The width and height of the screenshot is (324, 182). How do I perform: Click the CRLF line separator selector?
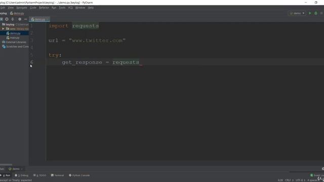(289, 180)
